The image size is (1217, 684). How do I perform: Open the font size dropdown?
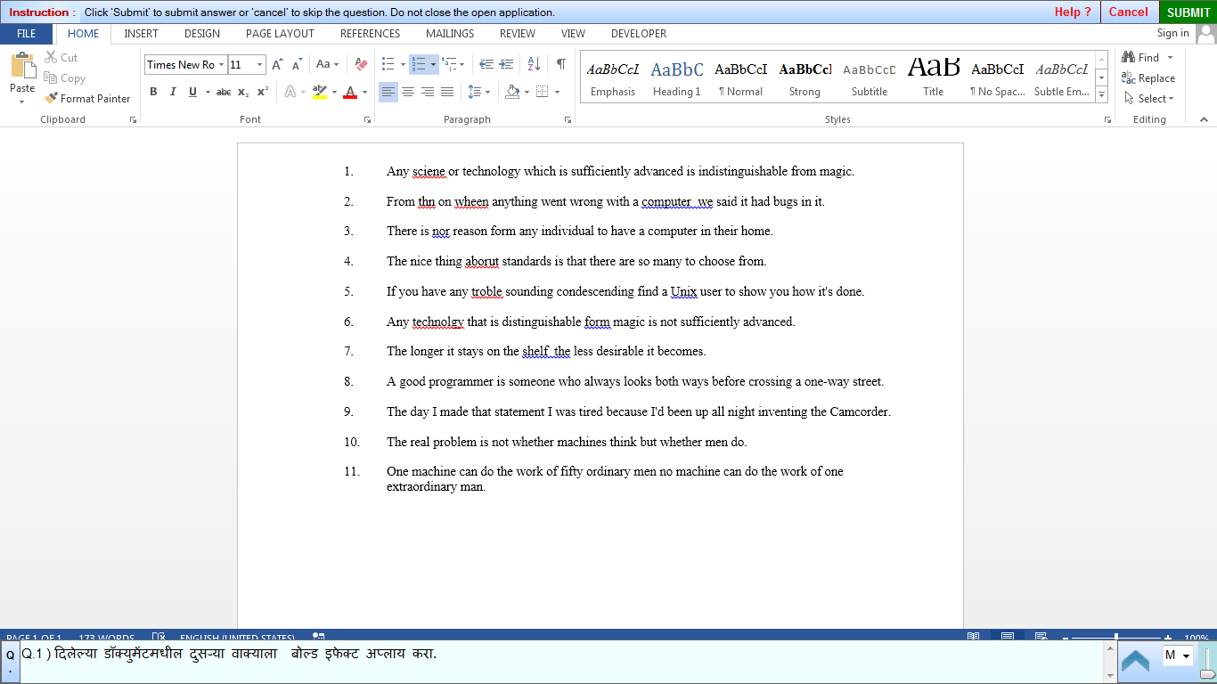pos(259,65)
